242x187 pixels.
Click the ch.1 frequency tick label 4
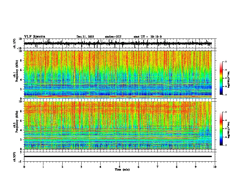tap(21, 80)
